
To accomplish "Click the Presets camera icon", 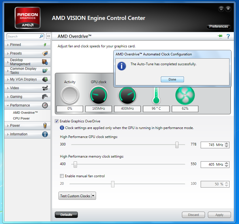I will tap(45, 53).
